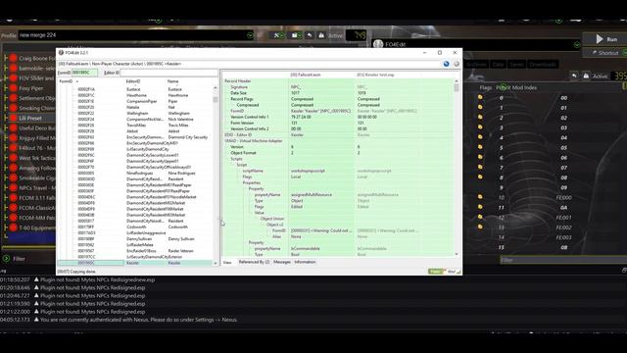Viewport: 627px width, 353px height.
Task: Click the bCommandable propertyName value
Action: pyautogui.click(x=306, y=248)
